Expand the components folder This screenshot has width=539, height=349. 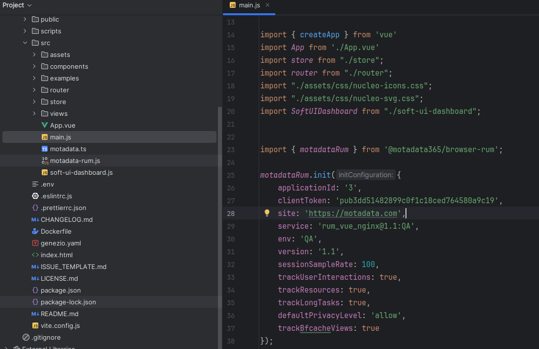pyautogui.click(x=34, y=66)
